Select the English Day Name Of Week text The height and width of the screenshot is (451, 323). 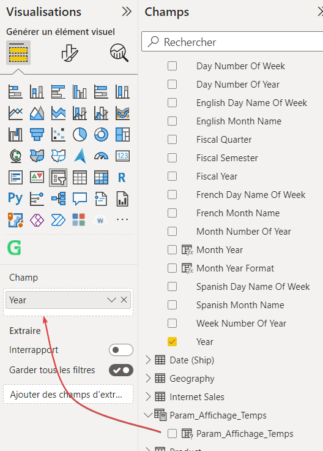coord(252,103)
